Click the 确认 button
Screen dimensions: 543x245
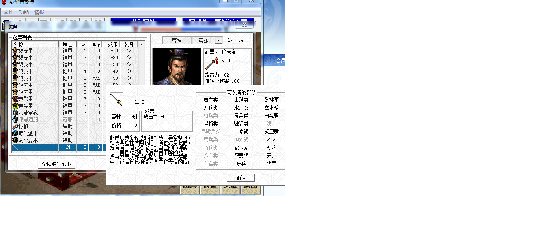(241, 178)
